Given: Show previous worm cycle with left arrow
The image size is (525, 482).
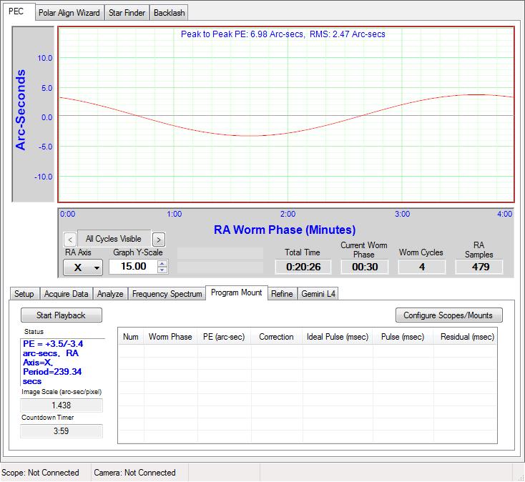Looking at the screenshot, I should point(70,240).
